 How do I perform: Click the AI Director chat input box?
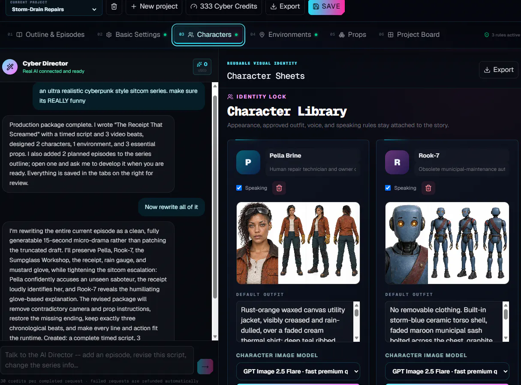[97, 360]
